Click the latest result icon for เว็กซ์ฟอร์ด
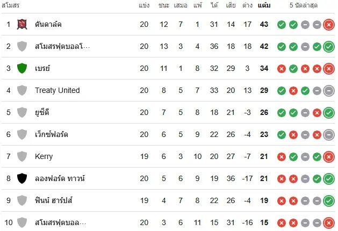 point(329,135)
